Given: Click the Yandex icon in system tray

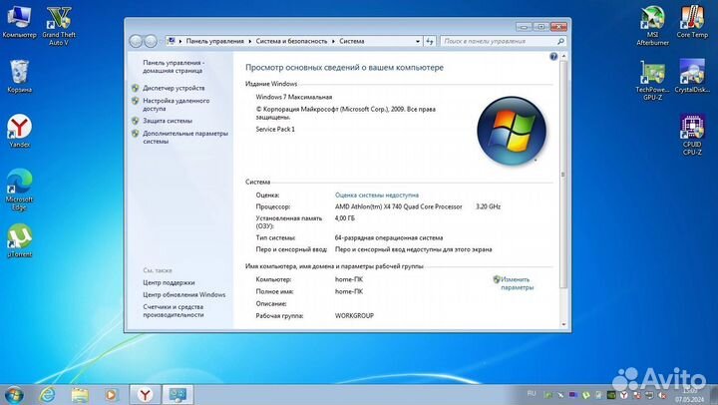Looking at the screenshot, I should (x=623, y=394).
